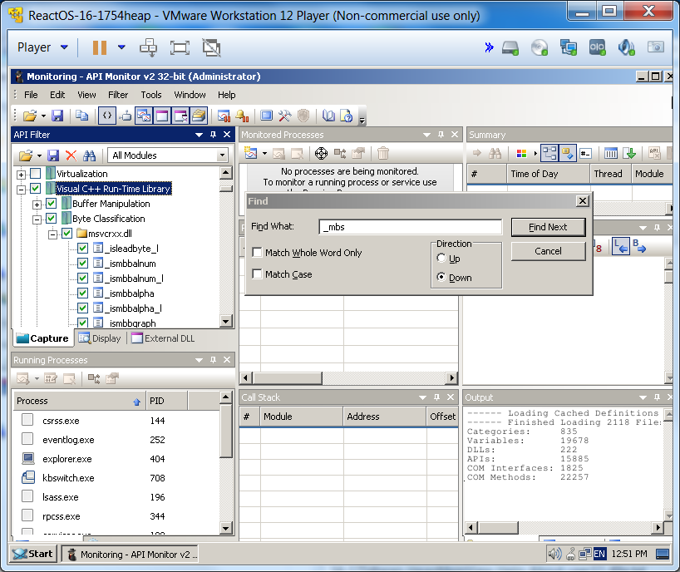Uncheck the _ismbbalnum API checkbox
This screenshot has width=680, height=572.
click(82, 264)
